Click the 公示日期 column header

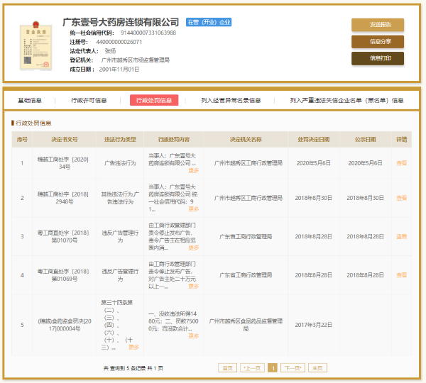pyautogui.click(x=365, y=140)
